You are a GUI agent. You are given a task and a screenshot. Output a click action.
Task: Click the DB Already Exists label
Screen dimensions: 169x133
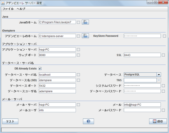point(25,68)
